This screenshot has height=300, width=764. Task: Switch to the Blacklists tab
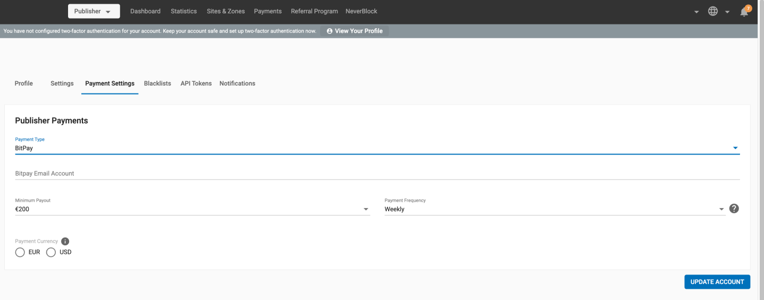pos(157,83)
